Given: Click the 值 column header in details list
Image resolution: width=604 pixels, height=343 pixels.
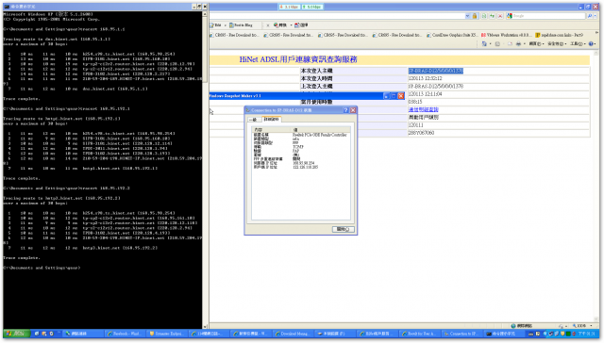Looking at the screenshot, I should [321, 130].
